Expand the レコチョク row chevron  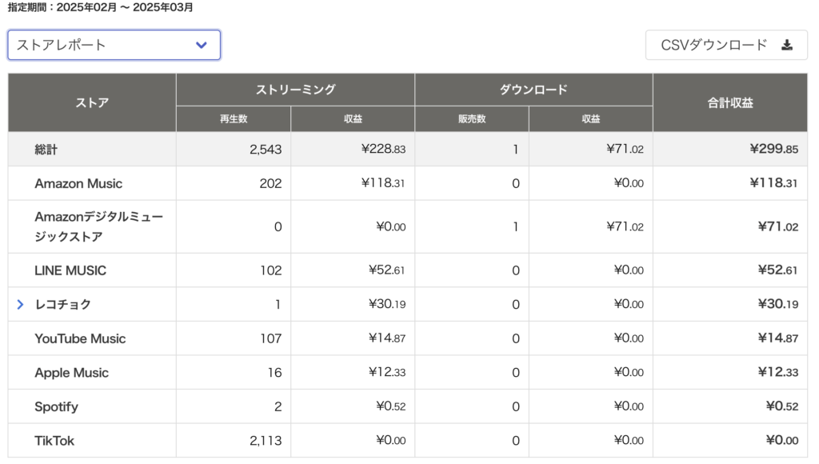click(x=20, y=304)
